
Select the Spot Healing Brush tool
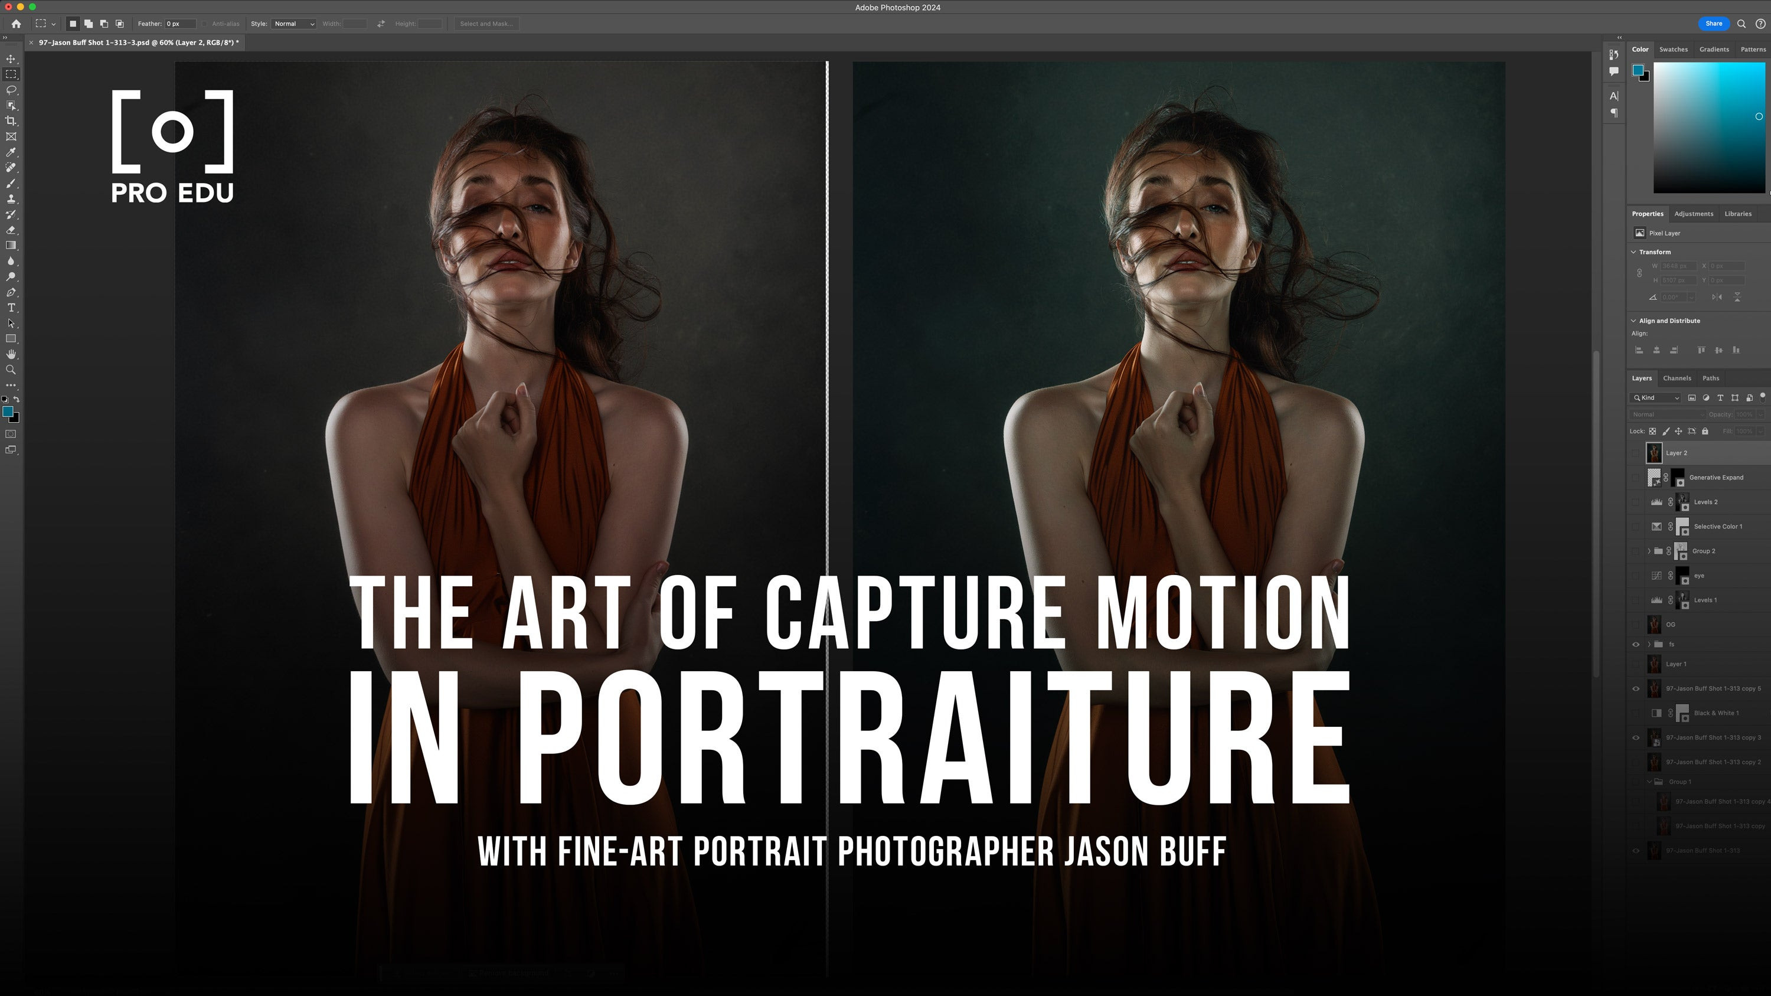(x=11, y=168)
